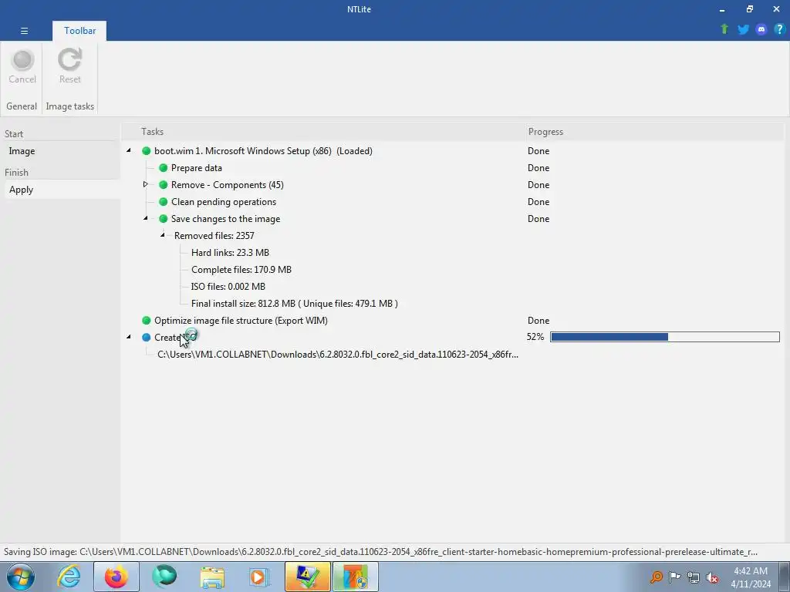
Task: Click the Reset button
Action: (x=69, y=67)
